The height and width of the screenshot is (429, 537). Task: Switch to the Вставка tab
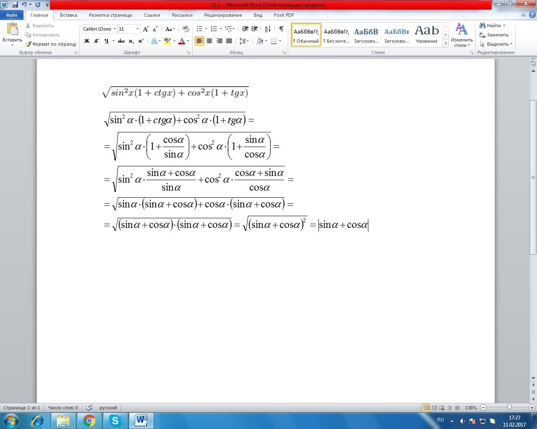pos(68,15)
